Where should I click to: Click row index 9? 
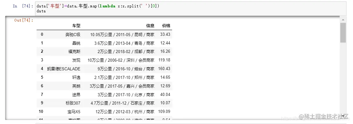pyautogui.click(x=42, y=103)
